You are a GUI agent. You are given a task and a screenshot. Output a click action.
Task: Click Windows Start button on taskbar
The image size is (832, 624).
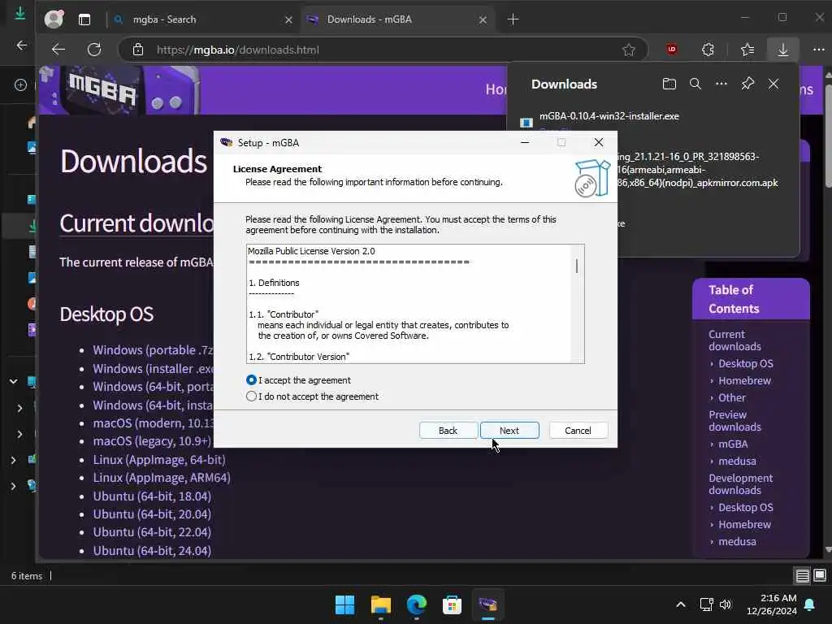pos(344,604)
